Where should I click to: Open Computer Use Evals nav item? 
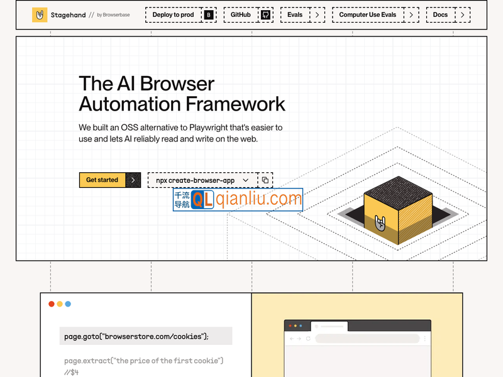(x=368, y=14)
